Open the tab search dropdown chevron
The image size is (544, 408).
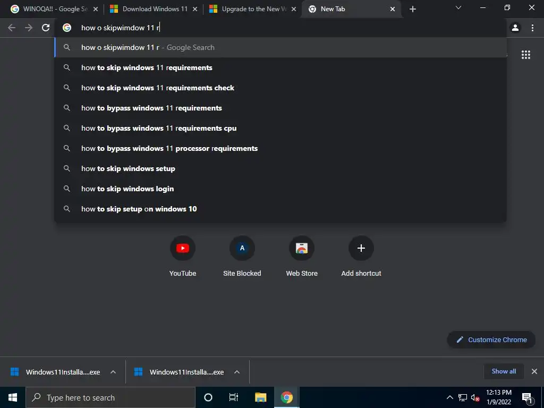458,7
